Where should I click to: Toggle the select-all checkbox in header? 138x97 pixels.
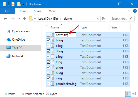46,27
